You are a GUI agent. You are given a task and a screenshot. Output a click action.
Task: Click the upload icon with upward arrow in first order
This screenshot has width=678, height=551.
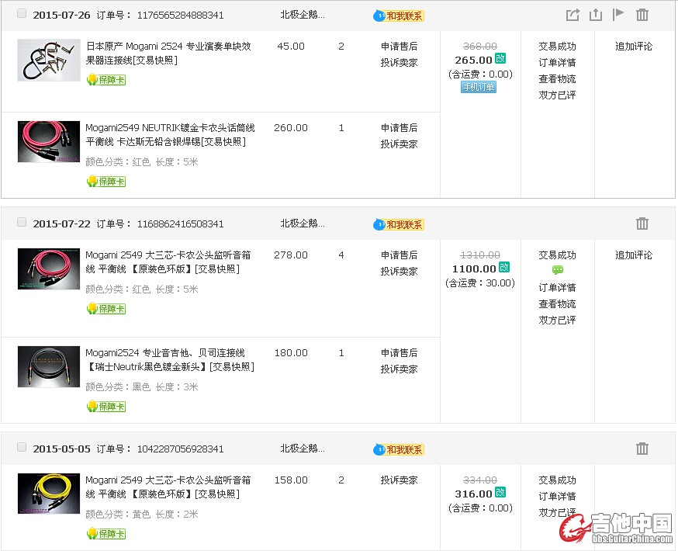pos(596,15)
